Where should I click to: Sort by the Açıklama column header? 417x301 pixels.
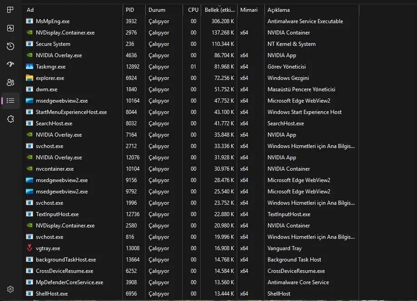coord(312,10)
